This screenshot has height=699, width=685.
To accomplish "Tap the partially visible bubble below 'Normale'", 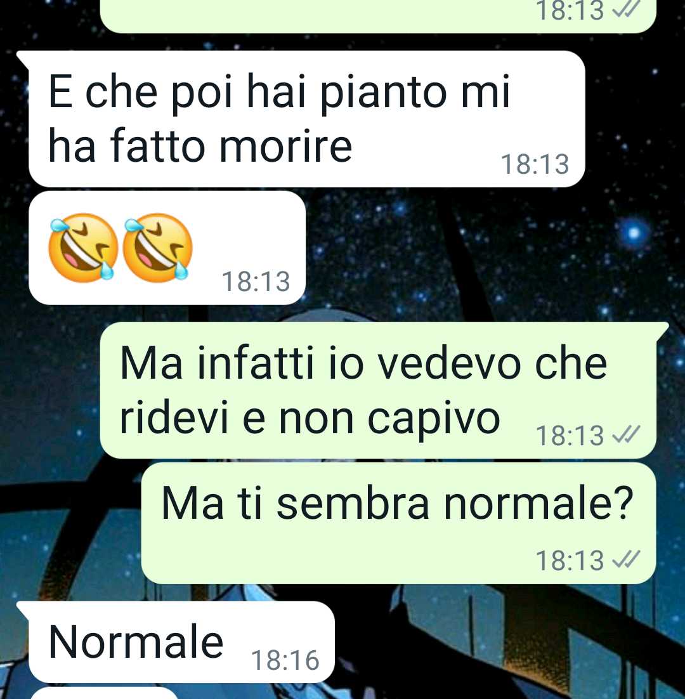I will 103,693.
